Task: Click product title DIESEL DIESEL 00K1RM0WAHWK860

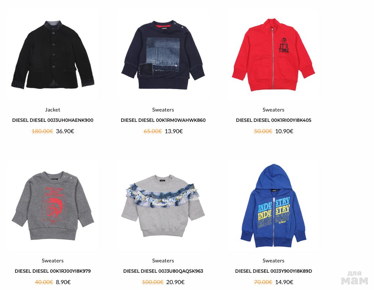Action: coord(163,120)
